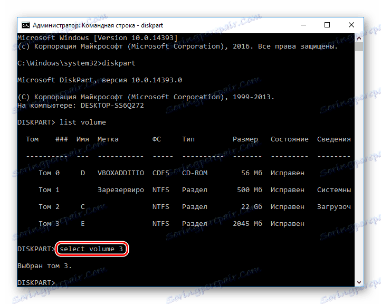Open the command prompt system menu icon
The height and width of the screenshot is (304, 381).
click(x=26, y=25)
